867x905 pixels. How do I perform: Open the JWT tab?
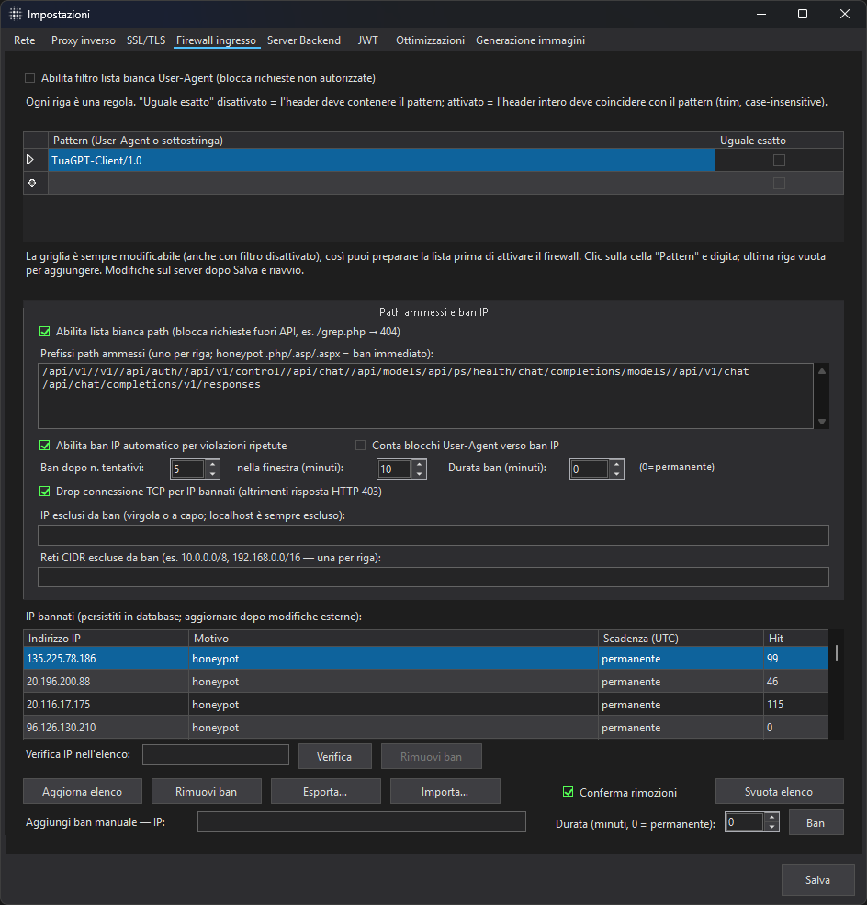367,40
